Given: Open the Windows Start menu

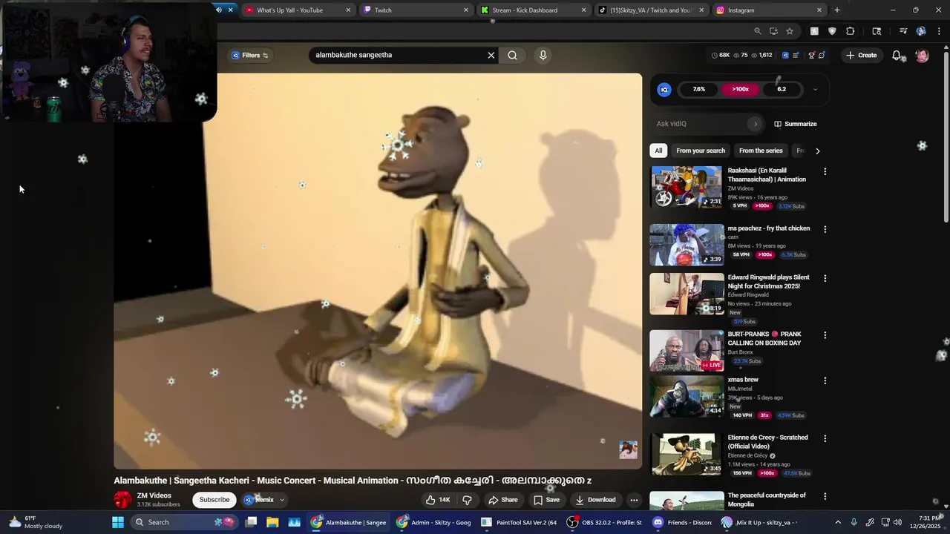Looking at the screenshot, I should click(117, 522).
